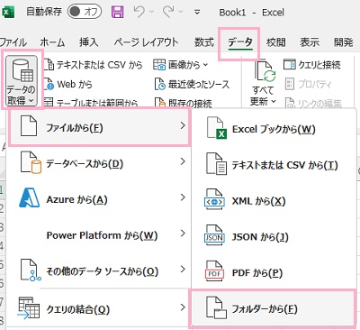Click the Excel app logo icon
The width and height of the screenshot is (360, 330).
click(x=8, y=13)
